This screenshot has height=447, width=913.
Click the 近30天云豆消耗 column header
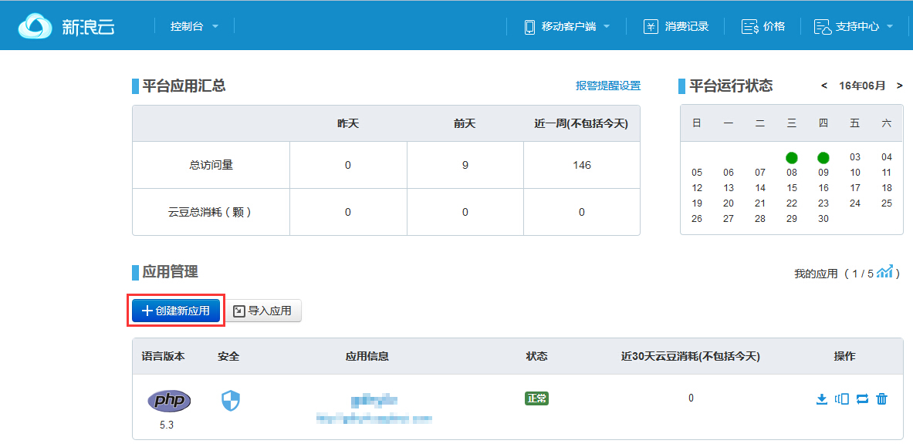tap(691, 356)
